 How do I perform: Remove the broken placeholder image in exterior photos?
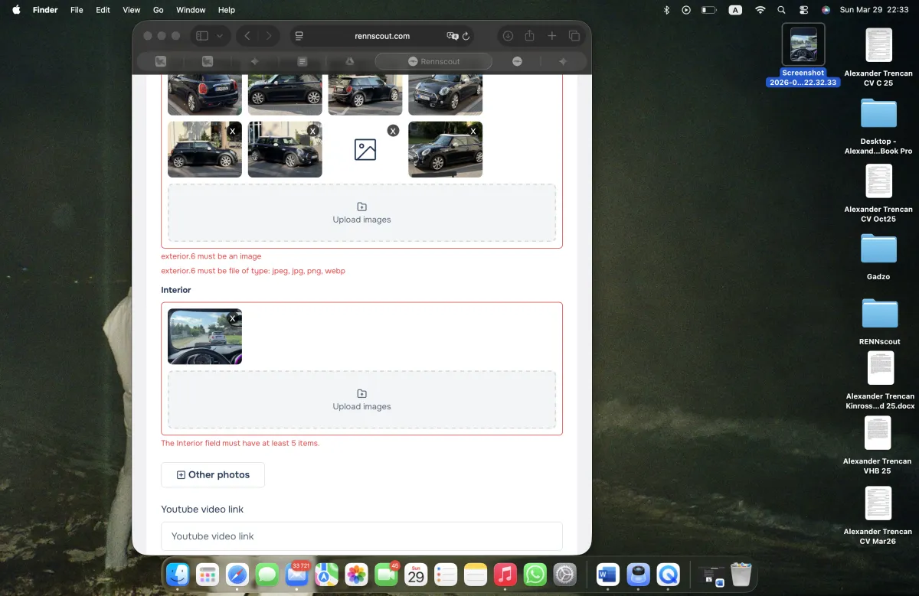tap(393, 131)
